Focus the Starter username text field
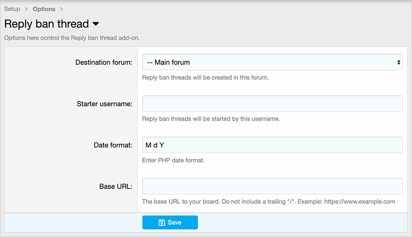This screenshot has width=412, height=237. (272, 103)
